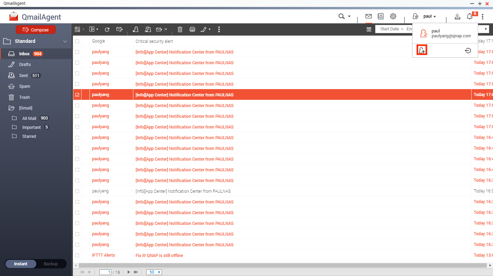Print the email using printer icon
Image resolution: width=493 pixels, height=276 pixels.
[x=192, y=30]
